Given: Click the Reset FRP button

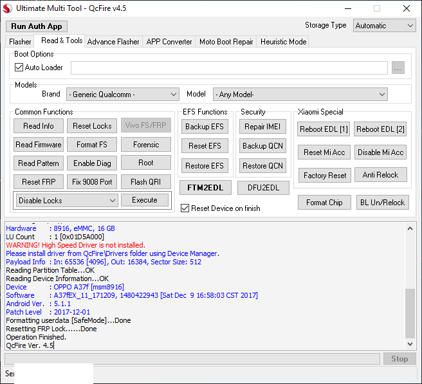Looking at the screenshot, I should click(x=39, y=181).
